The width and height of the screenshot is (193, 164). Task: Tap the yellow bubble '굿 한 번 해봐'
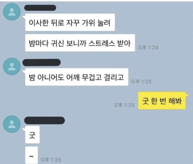click(162, 101)
